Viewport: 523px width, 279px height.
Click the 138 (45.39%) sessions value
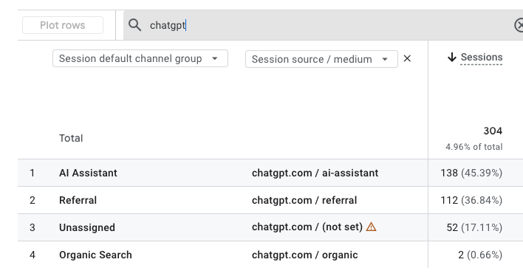coord(471,173)
